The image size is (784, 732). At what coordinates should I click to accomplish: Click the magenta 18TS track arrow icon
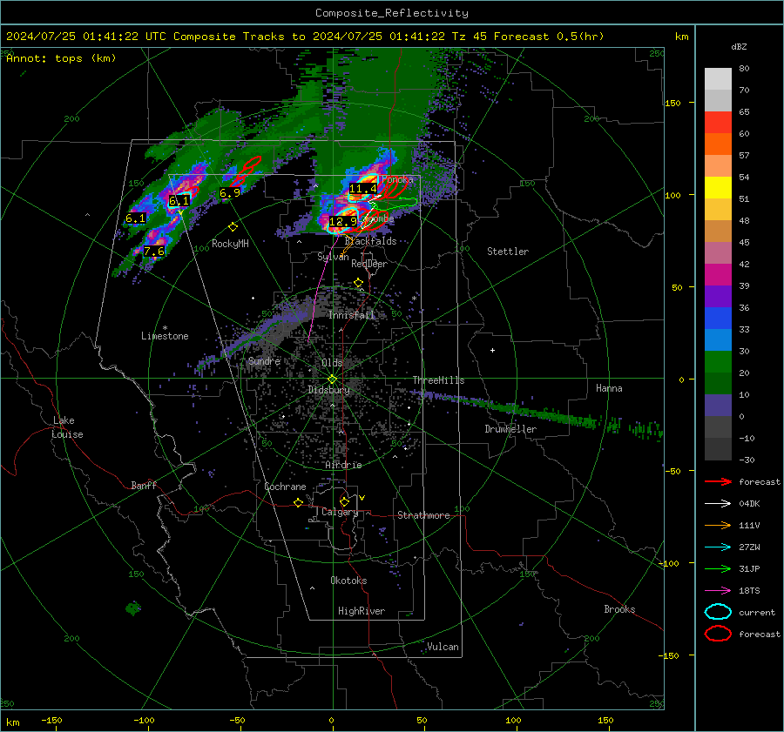tap(718, 591)
